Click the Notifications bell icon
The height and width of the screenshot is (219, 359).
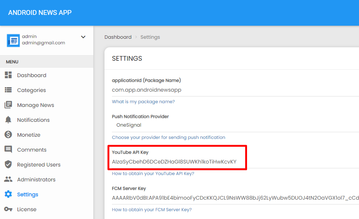8,120
